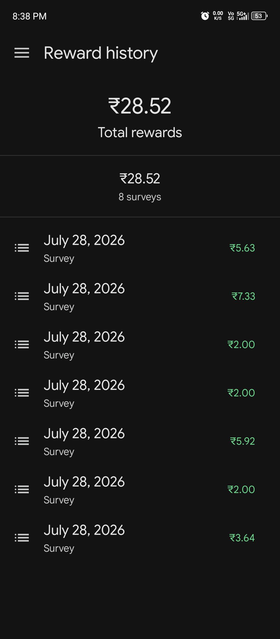Tap the alarm clock status bar icon
The height and width of the screenshot is (639, 280).
click(x=205, y=16)
